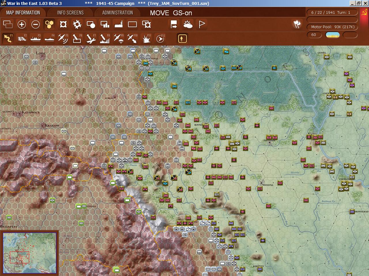
Task: Select the F4 amphibious ship icon
Action: (49, 38)
